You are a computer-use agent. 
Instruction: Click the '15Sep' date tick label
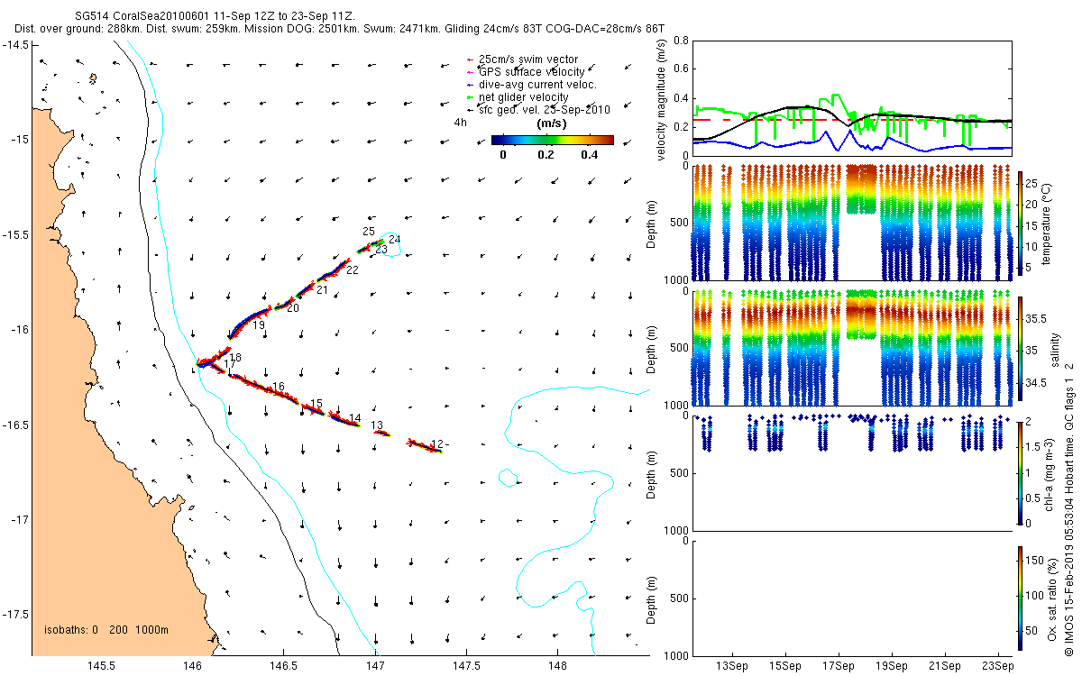785,665
